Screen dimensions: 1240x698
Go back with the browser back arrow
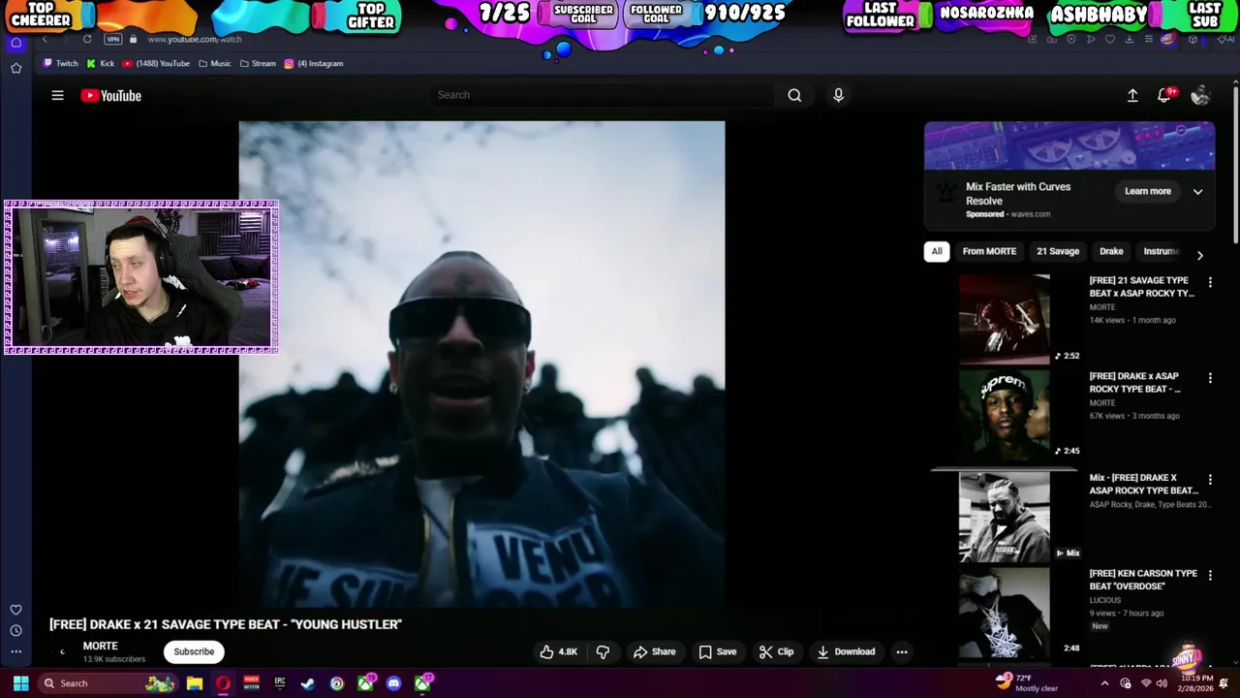(44, 39)
